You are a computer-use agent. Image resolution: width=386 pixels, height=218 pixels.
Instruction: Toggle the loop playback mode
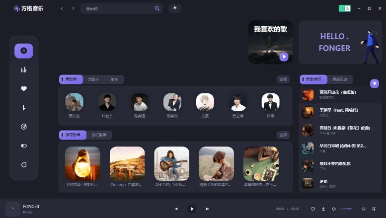point(363,209)
